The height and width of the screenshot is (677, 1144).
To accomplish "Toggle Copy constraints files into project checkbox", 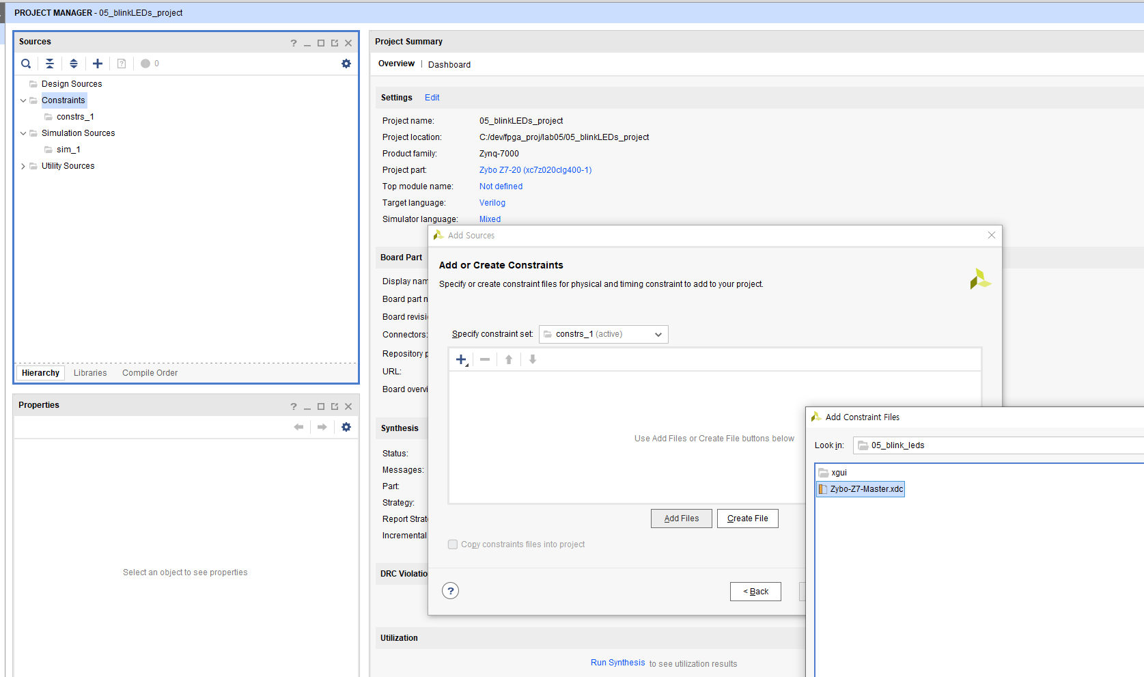I will tap(453, 544).
